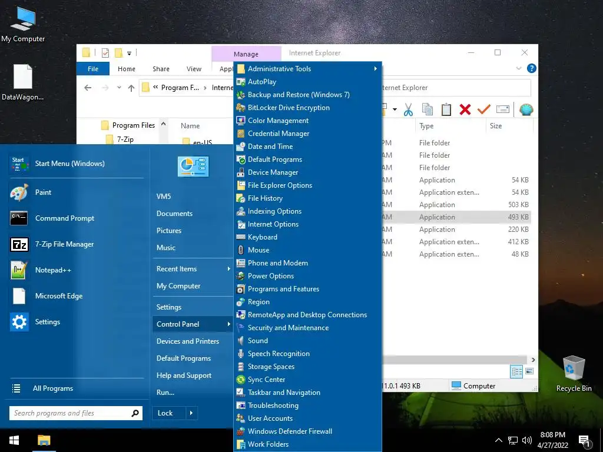603x452 pixels.
Task: Open the Recycle Bin on the desktop
Action: coord(574,374)
